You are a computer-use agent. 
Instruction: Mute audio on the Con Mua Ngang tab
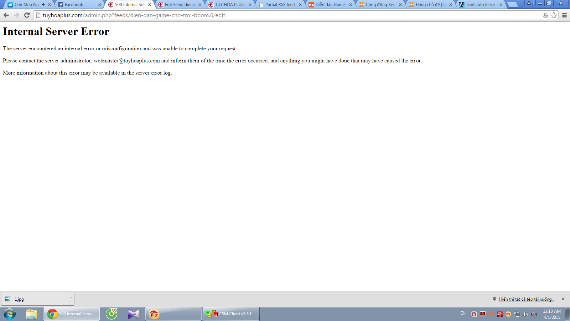tap(43, 5)
